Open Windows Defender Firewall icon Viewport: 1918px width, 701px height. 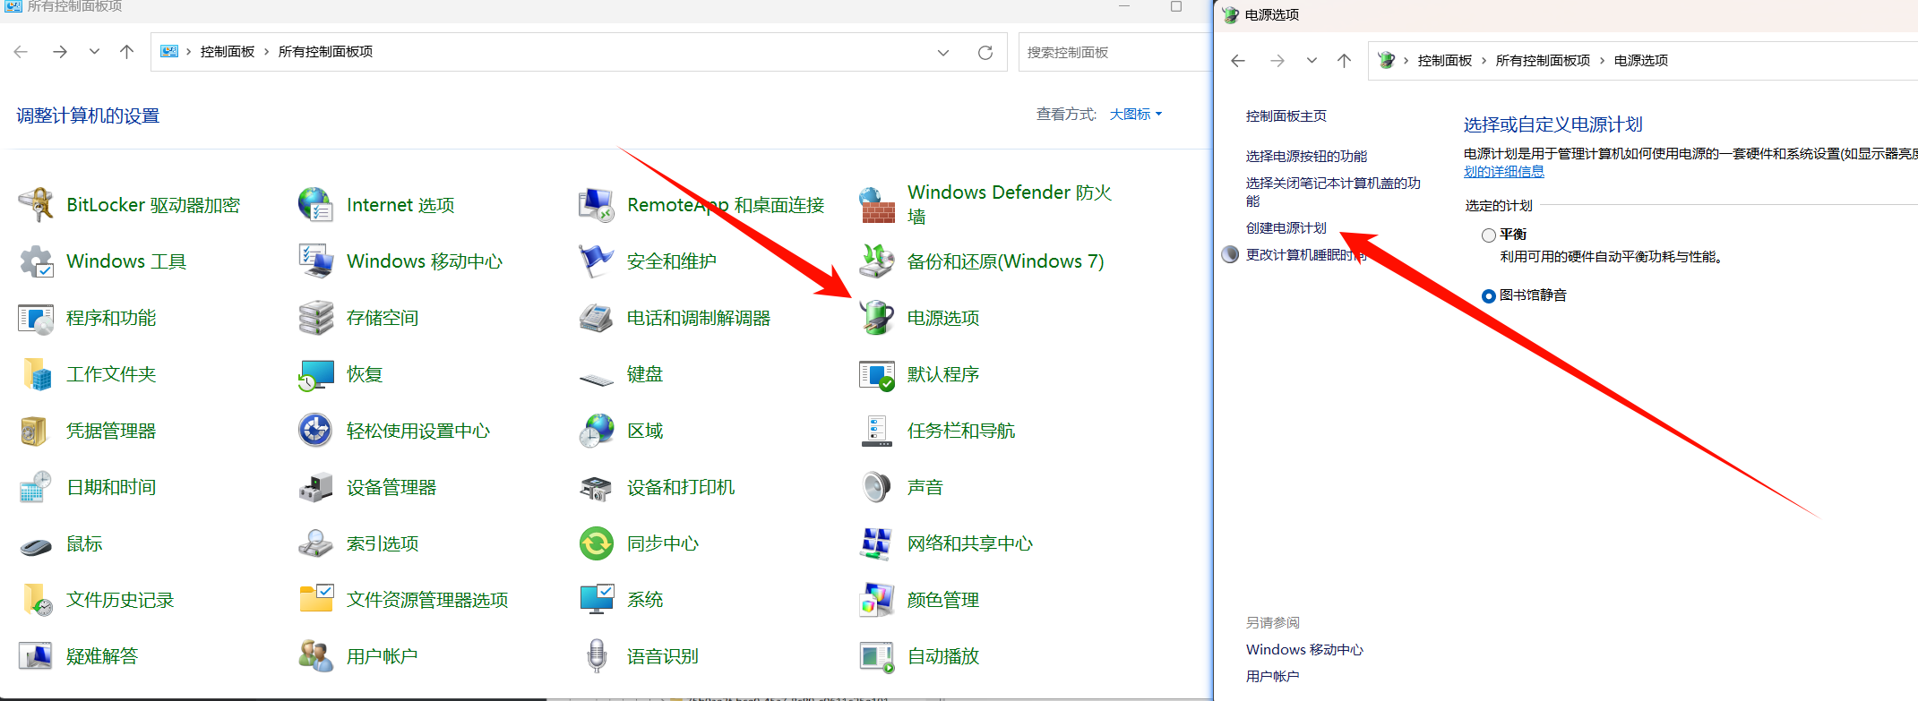tap(876, 205)
